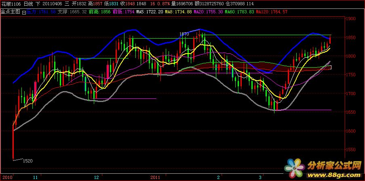Click the 1520 low price marker

(x=27, y=160)
